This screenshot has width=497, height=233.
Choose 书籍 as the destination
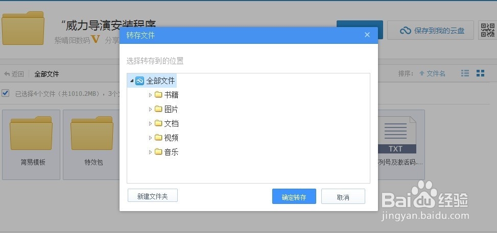[171, 95]
